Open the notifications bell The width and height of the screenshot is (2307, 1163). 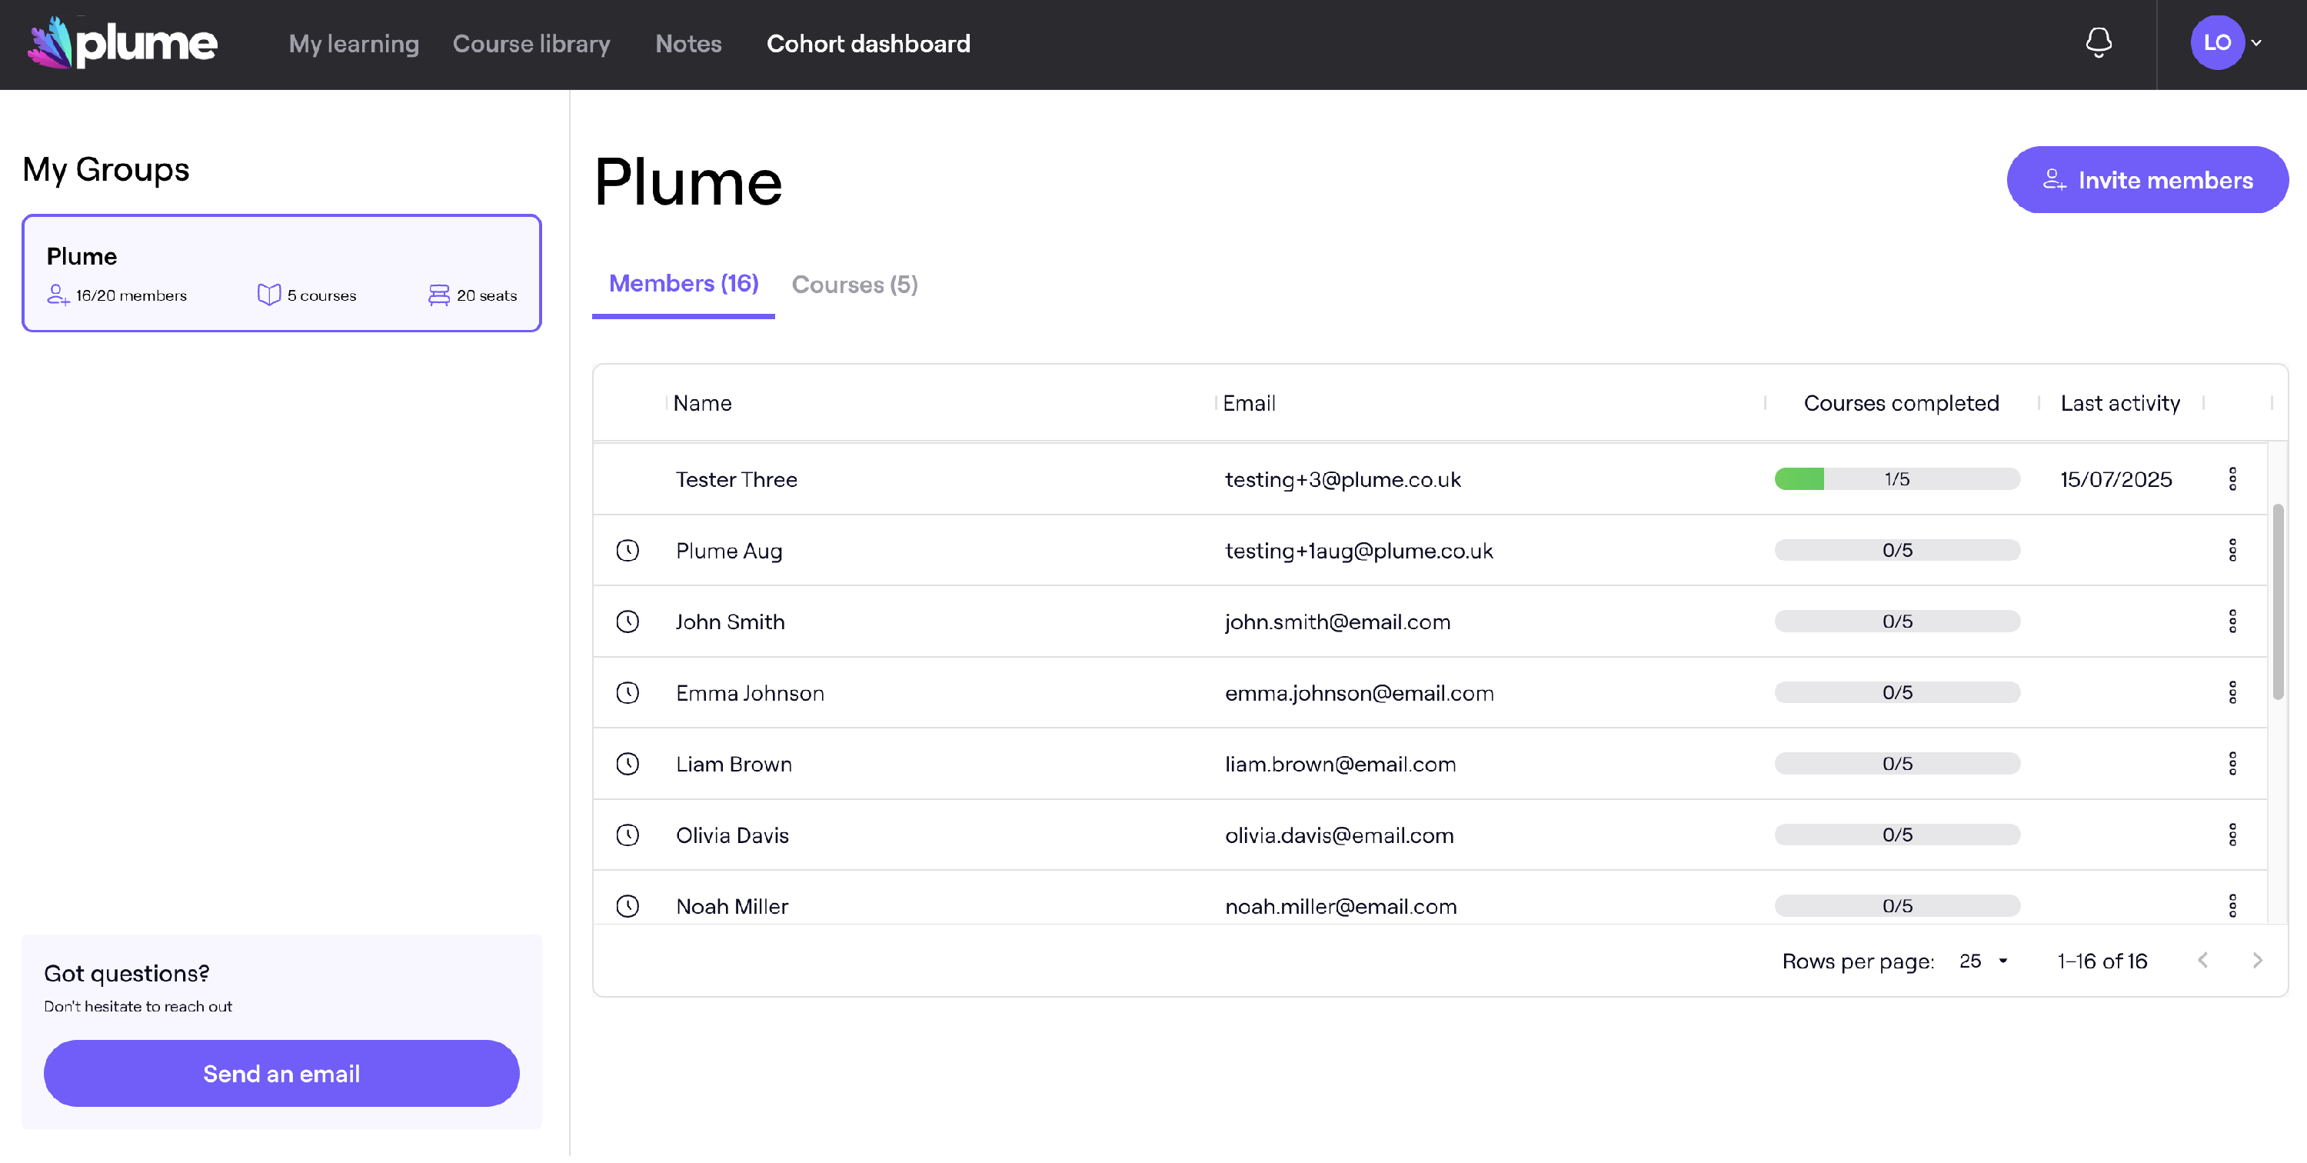pos(2099,42)
